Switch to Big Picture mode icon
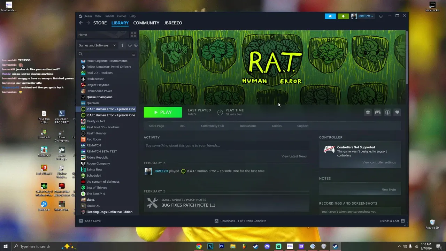This screenshot has width=446, height=251. [381, 16]
